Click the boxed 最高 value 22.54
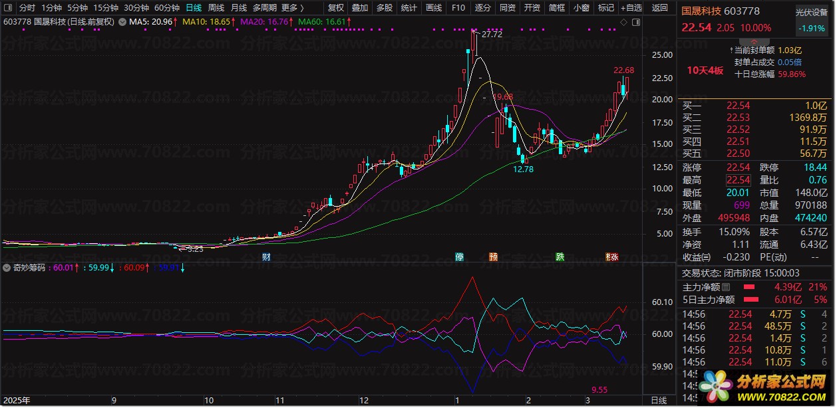 739,180
